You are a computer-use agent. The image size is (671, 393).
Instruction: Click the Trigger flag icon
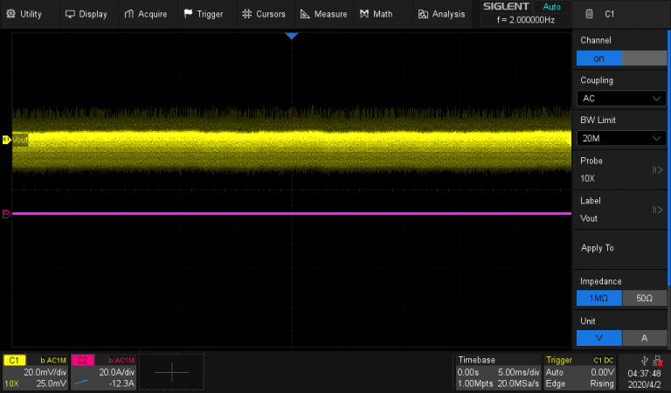[188, 14]
